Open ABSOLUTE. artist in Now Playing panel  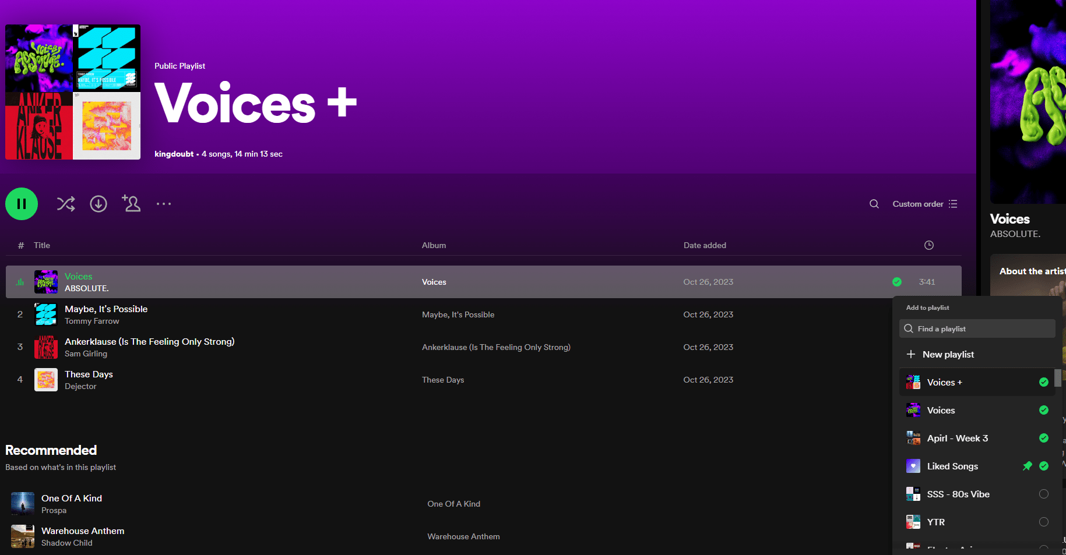[1015, 234]
